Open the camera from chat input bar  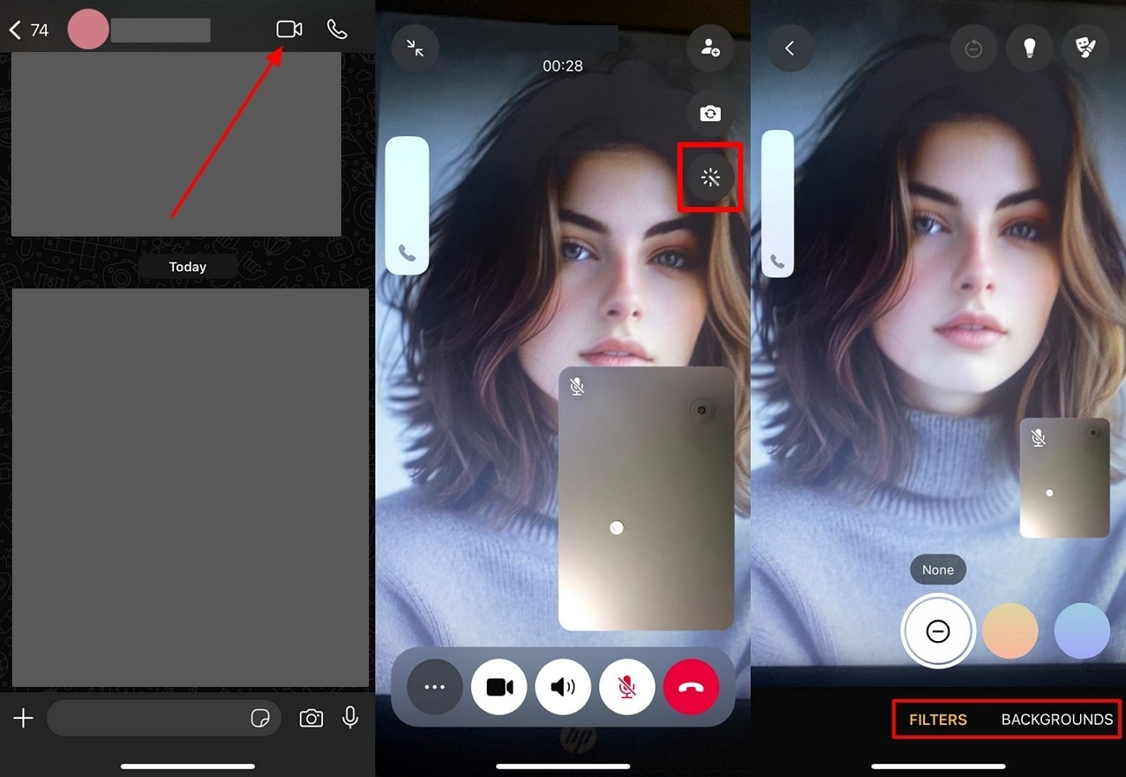coord(311,718)
